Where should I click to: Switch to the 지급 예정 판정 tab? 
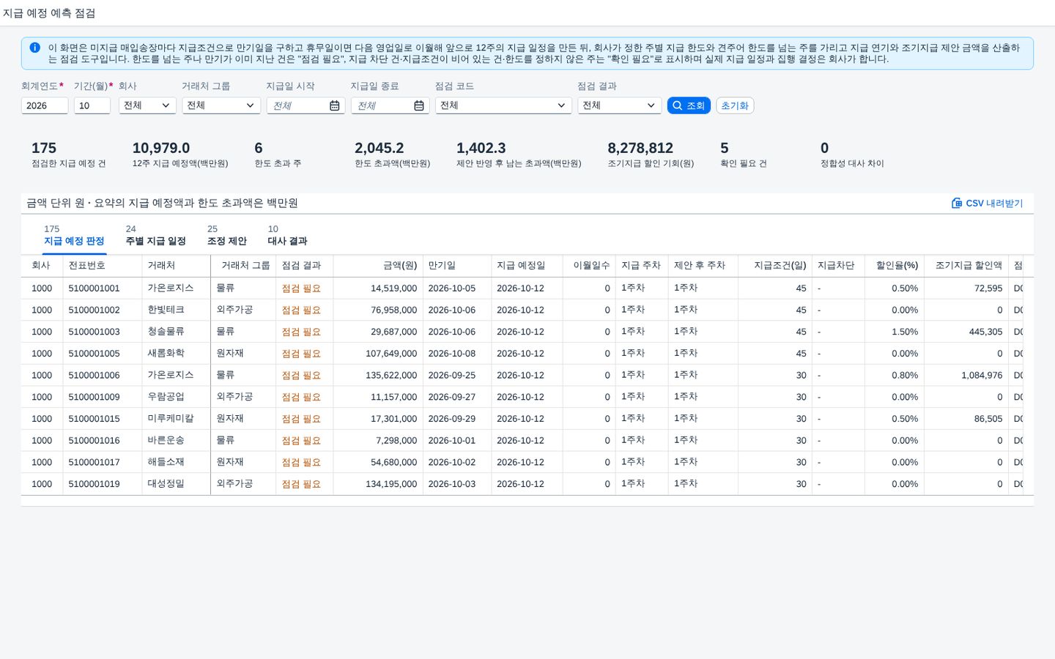(74, 235)
